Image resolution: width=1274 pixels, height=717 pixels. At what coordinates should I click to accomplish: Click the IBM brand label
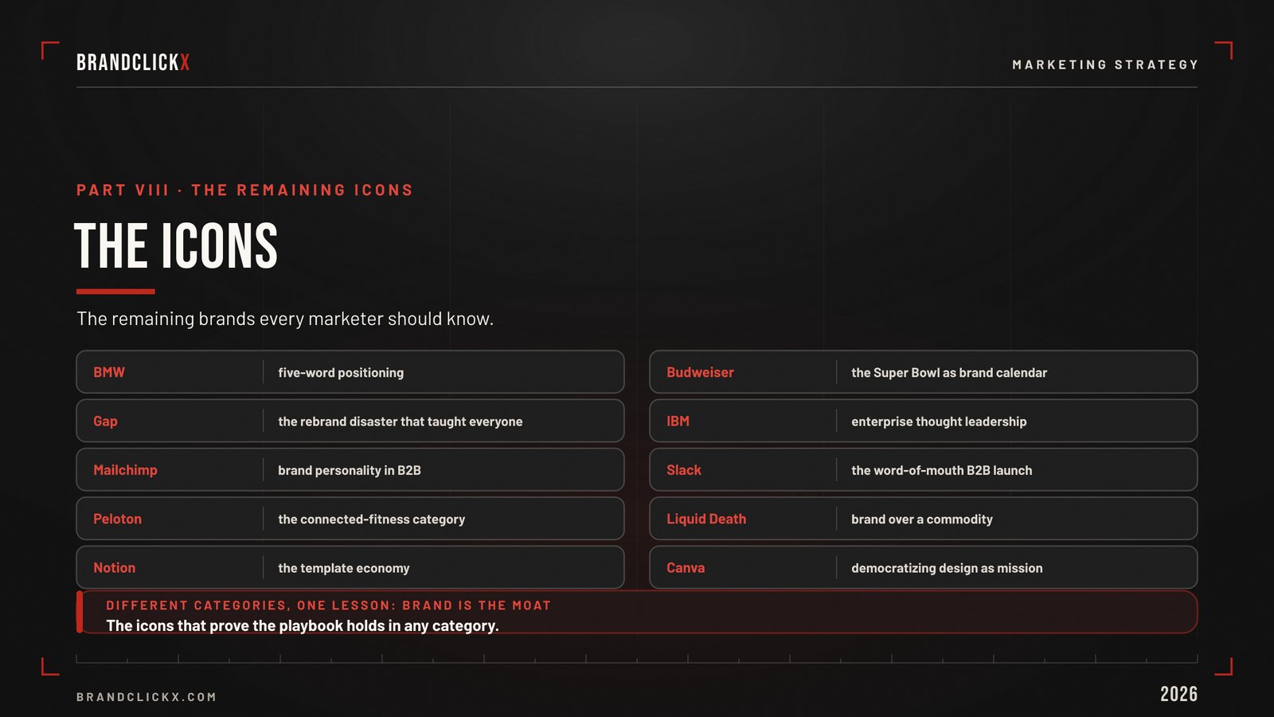point(678,421)
